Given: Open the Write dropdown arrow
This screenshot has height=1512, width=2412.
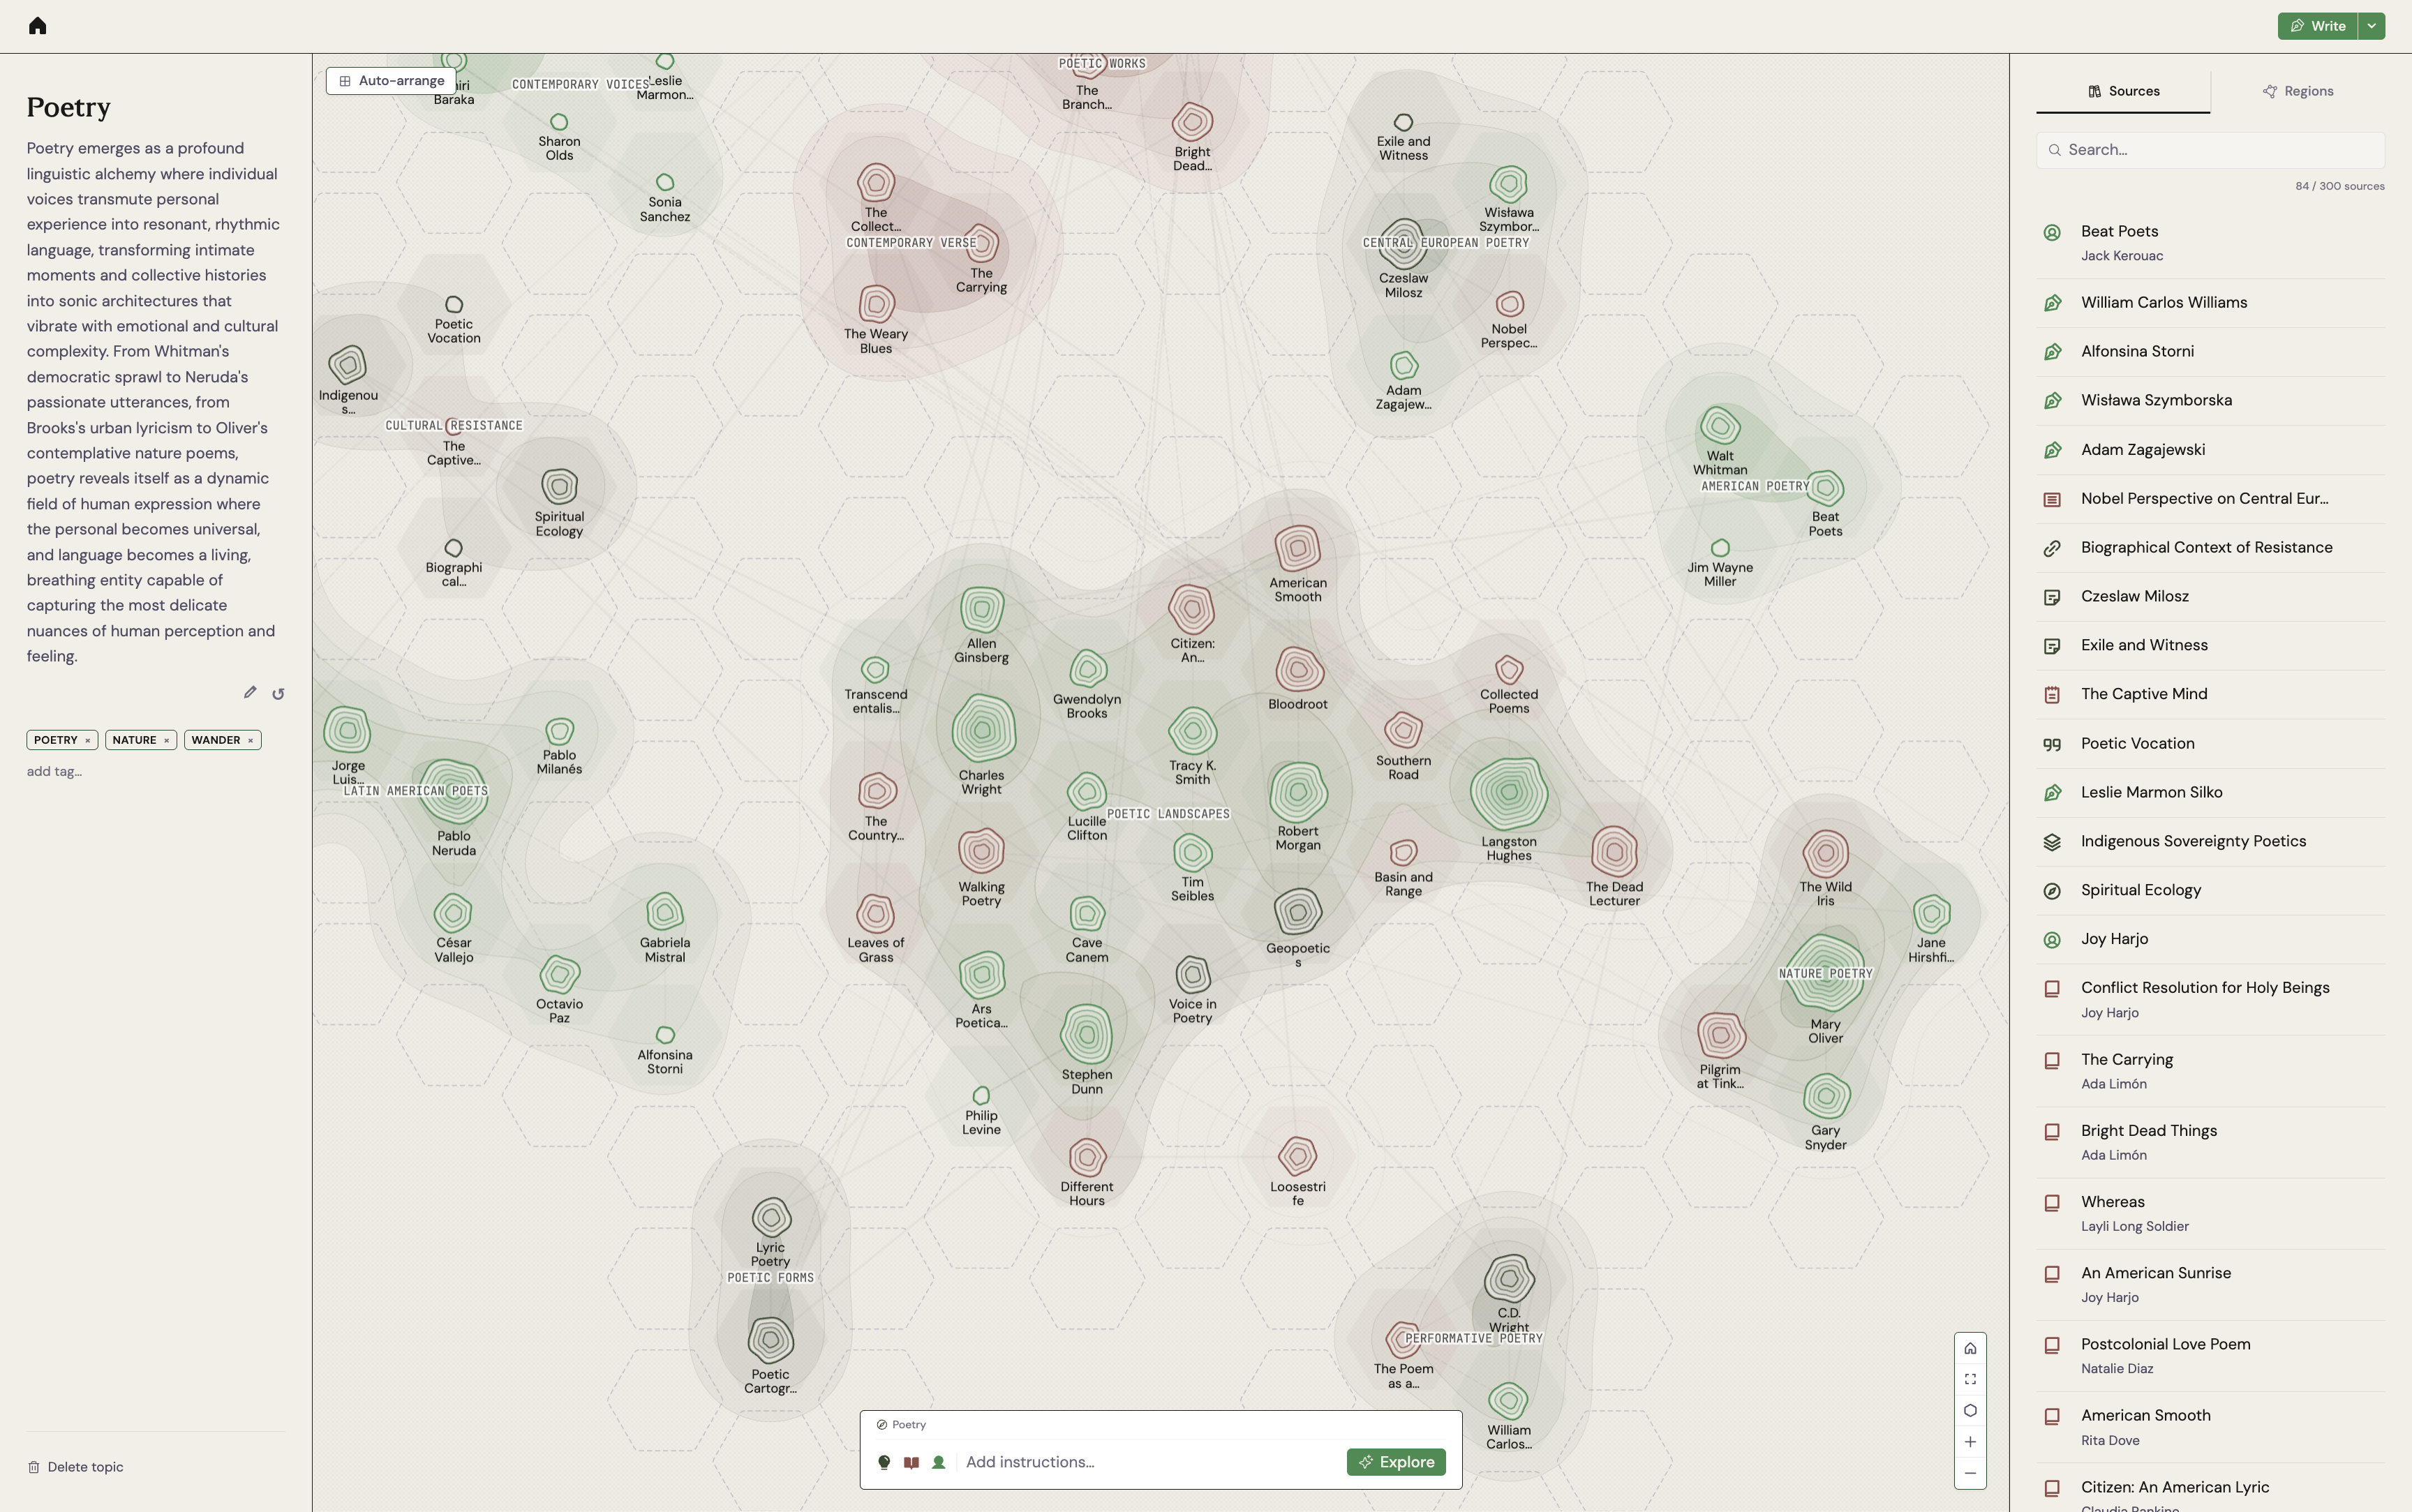Looking at the screenshot, I should pos(2372,26).
